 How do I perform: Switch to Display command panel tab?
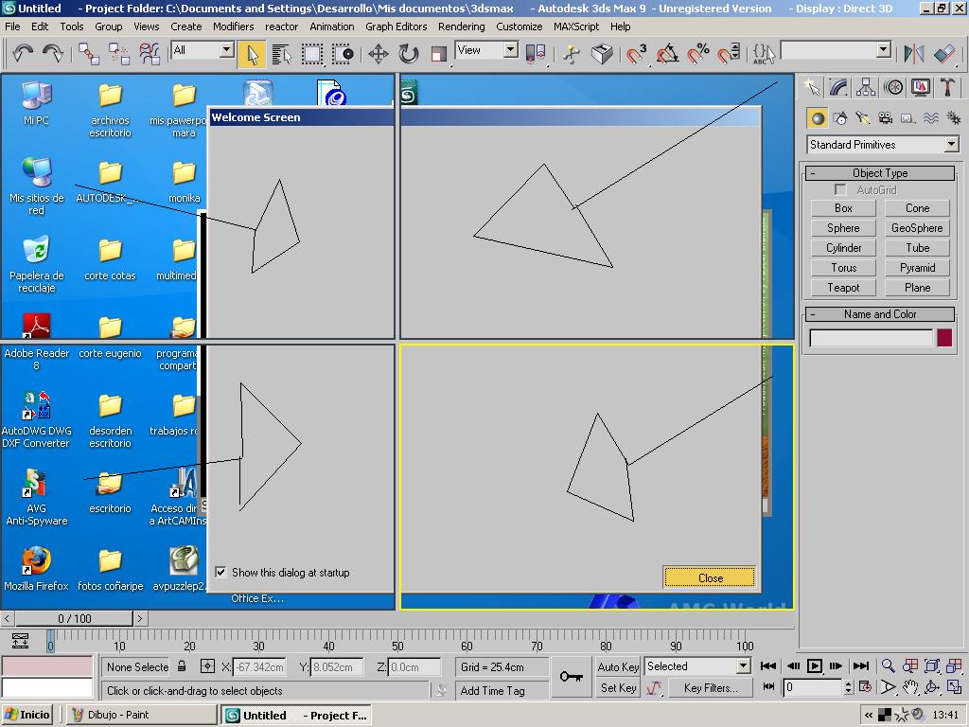click(920, 88)
